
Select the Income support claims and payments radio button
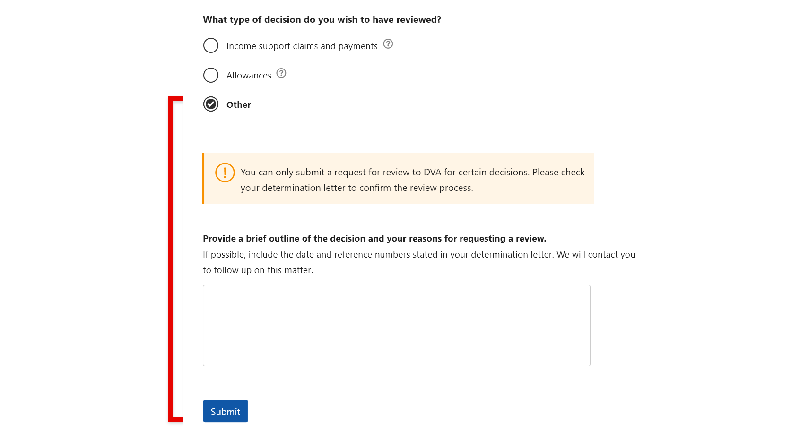[211, 45]
